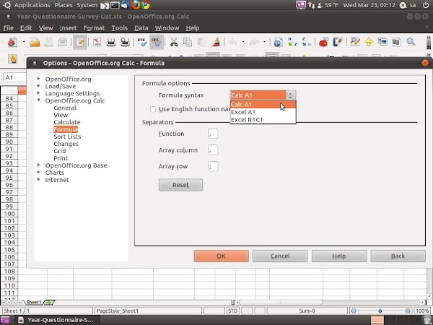Image resolution: width=433 pixels, height=325 pixels.
Task: Click the Copy toolbar icon
Action: click(188, 43)
